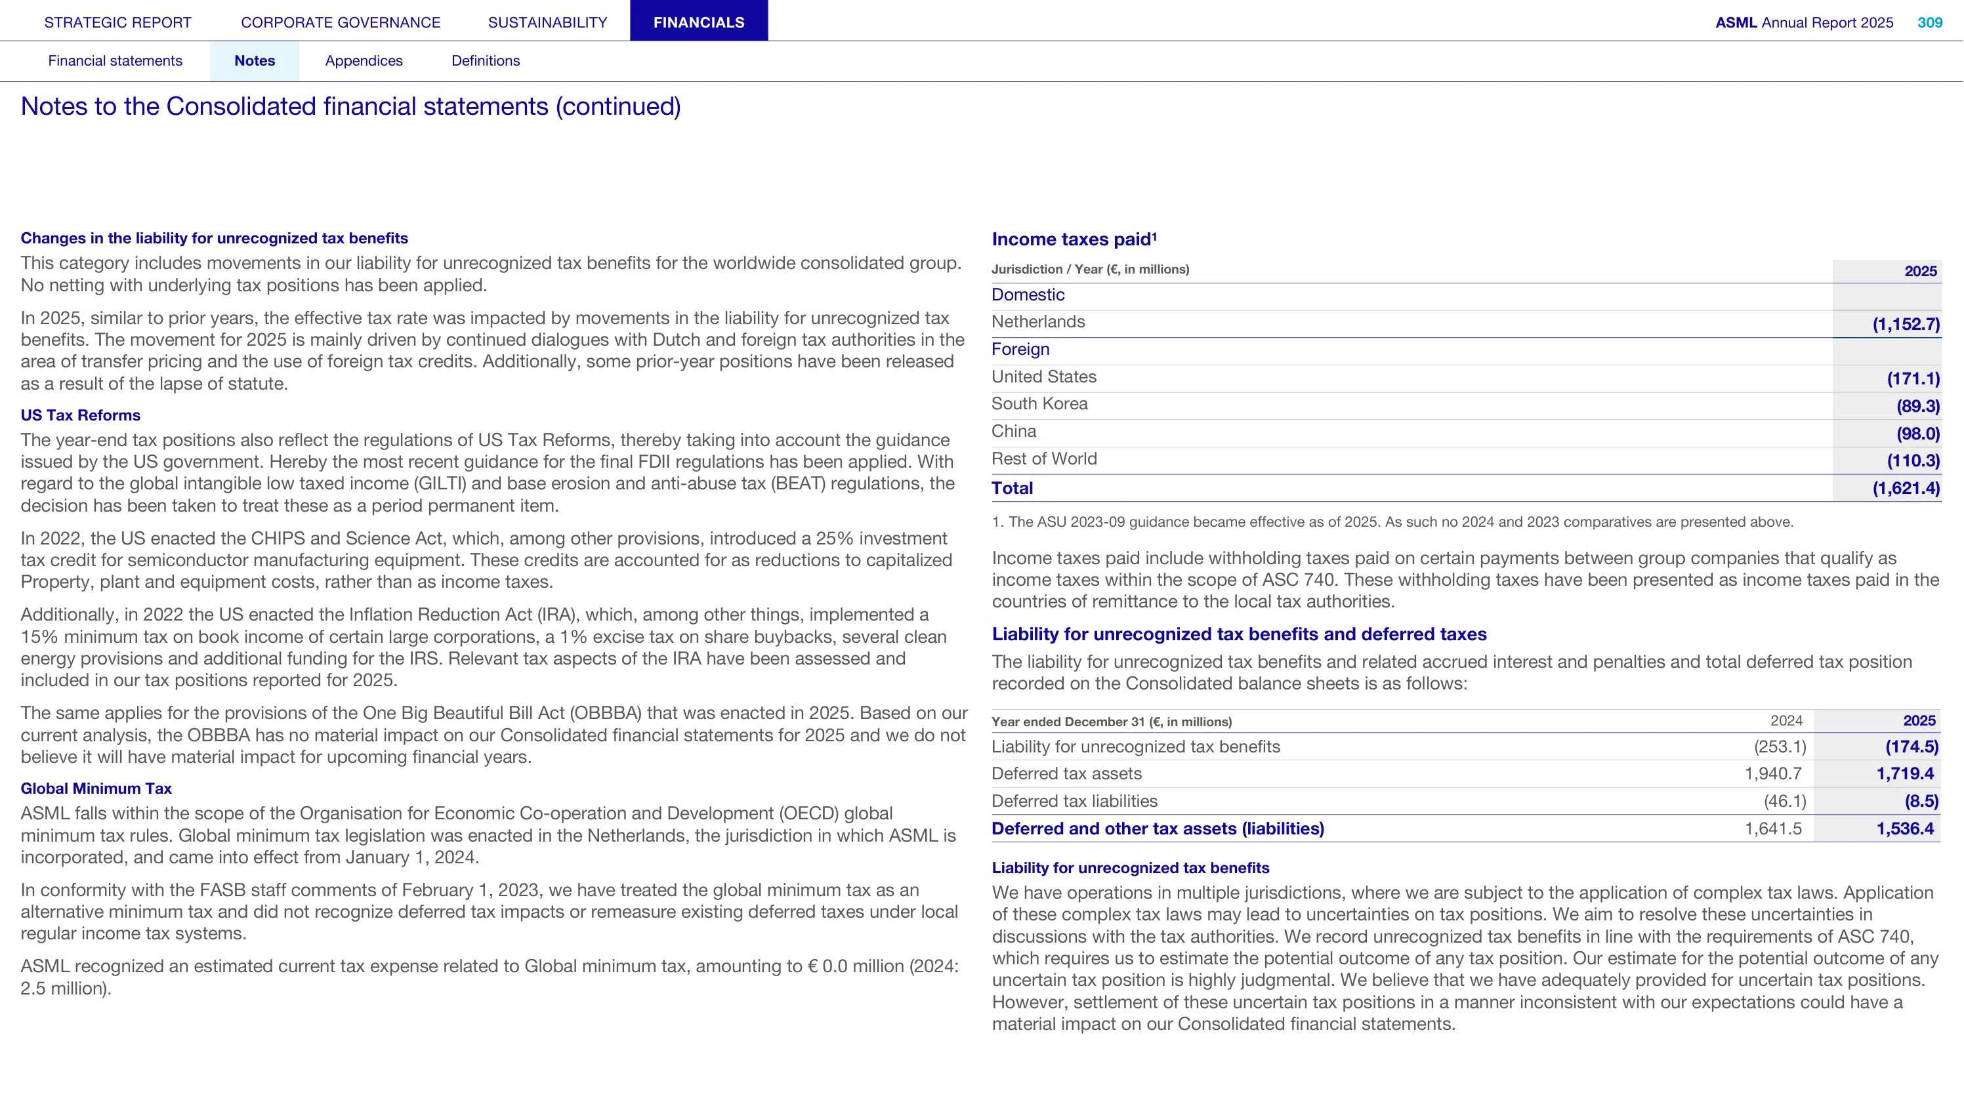
Task: Select the United States tax row
Action: [1466, 378]
